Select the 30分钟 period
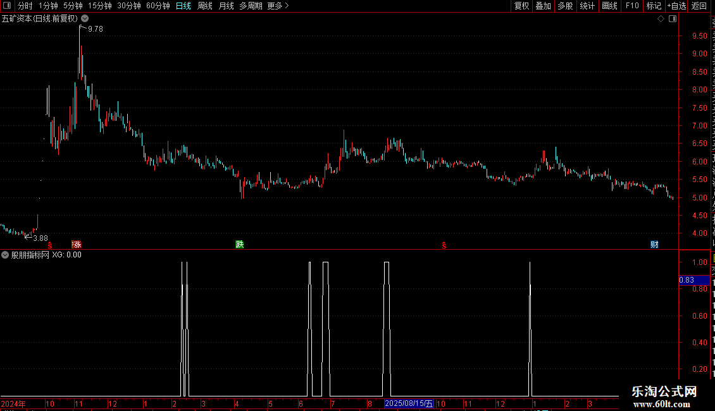Viewport: 715px width, 411px height. coord(129,6)
